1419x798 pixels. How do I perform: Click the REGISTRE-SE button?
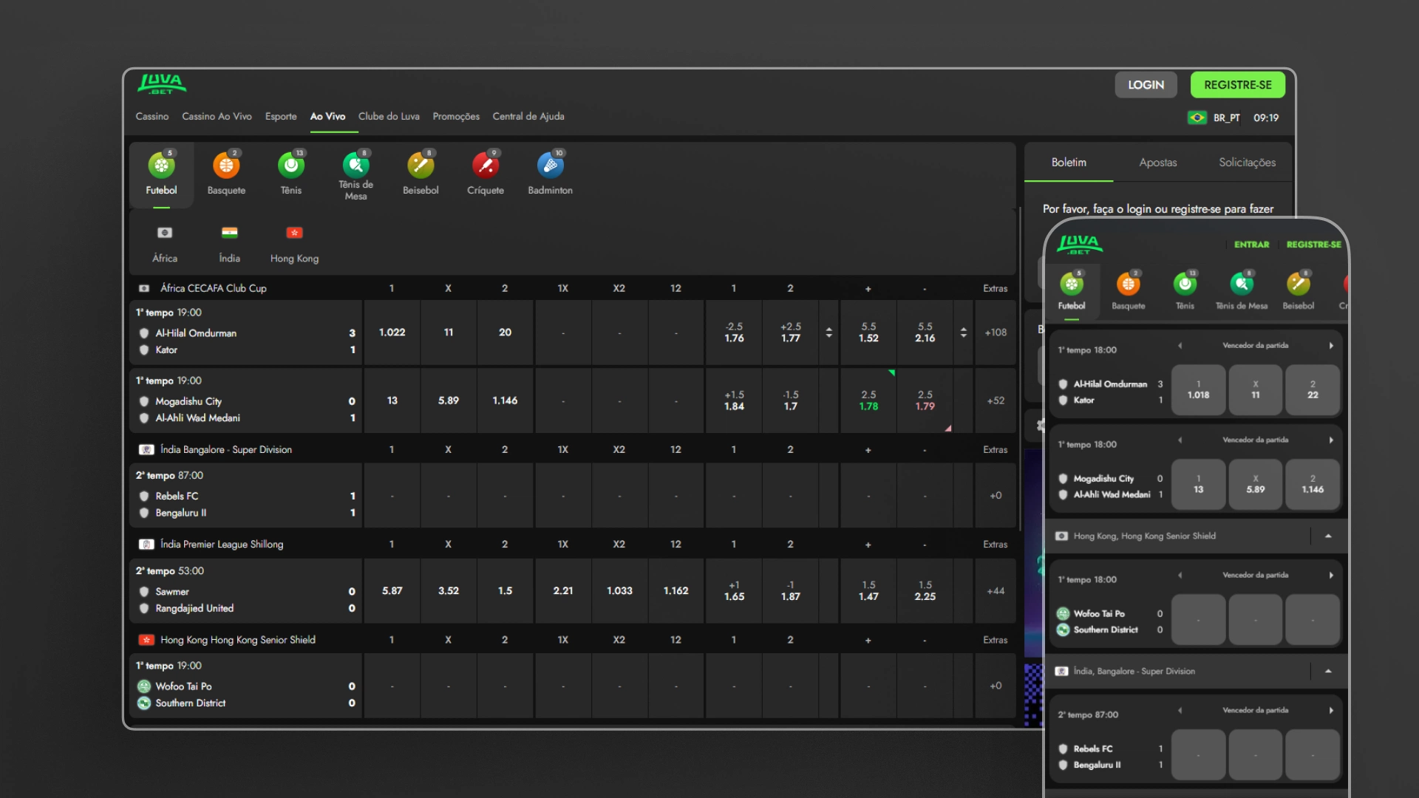click(1237, 85)
